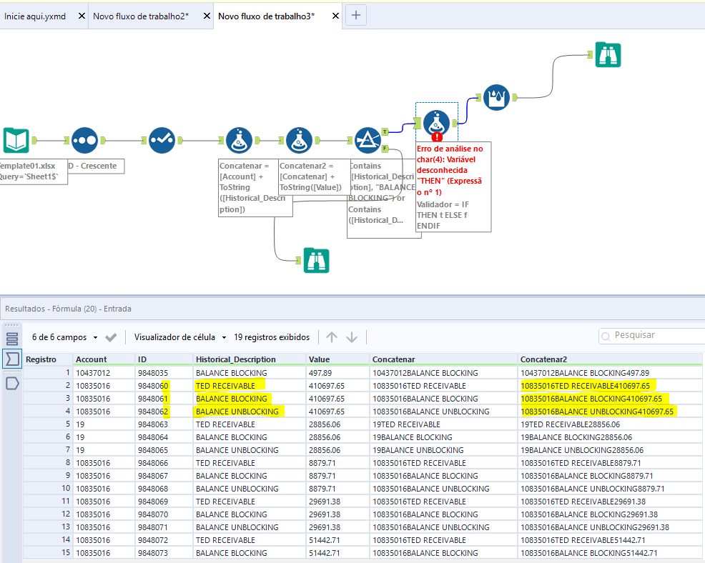Click the blue checkmark tool after Select
The width and height of the screenshot is (705, 563).
tap(162, 141)
